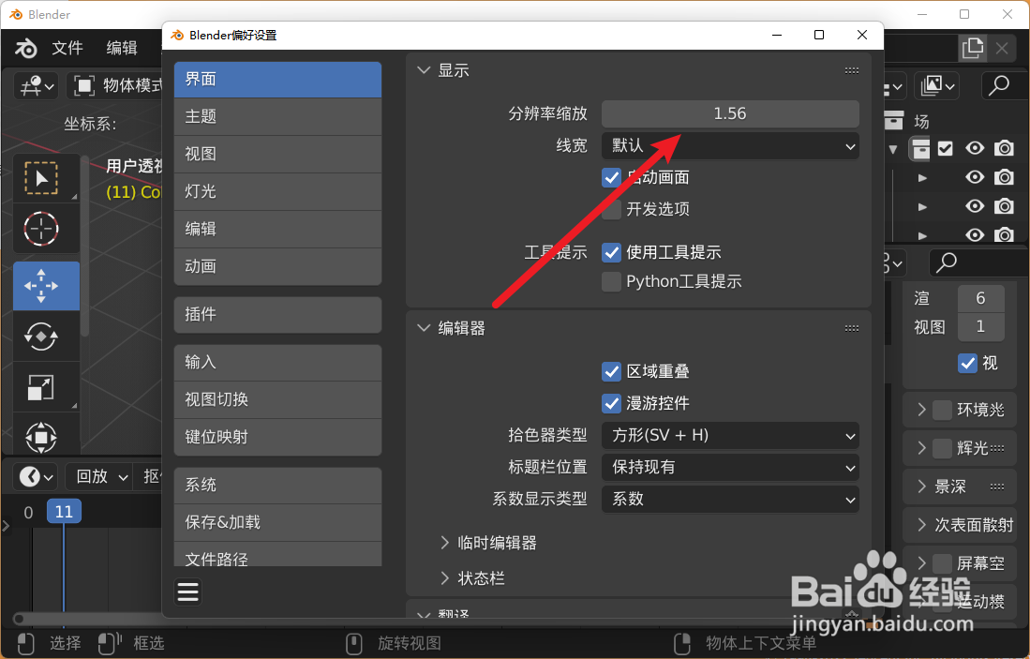Image resolution: width=1030 pixels, height=659 pixels.
Task: Click current frame marker 11 in timeline
Action: tap(64, 512)
